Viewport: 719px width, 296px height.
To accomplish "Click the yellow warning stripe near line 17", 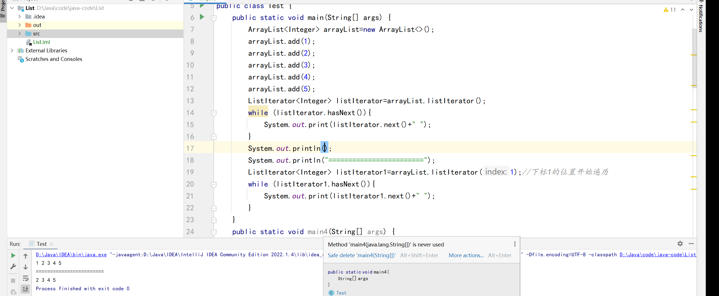I will click(x=693, y=156).
